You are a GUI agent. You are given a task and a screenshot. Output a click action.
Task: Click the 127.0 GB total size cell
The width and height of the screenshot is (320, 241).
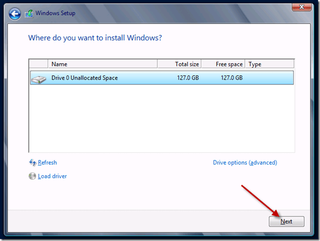[x=187, y=78]
